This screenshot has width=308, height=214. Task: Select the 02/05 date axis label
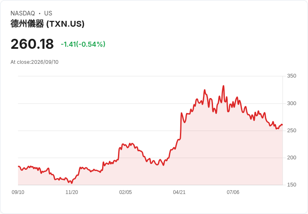[125, 192]
